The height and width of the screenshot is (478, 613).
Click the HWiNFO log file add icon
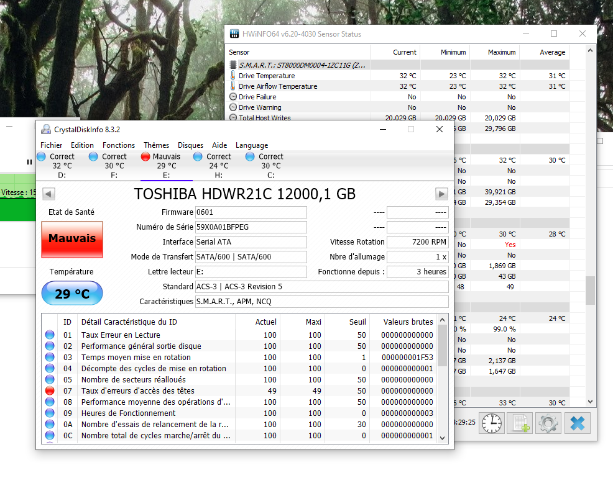(x=520, y=423)
